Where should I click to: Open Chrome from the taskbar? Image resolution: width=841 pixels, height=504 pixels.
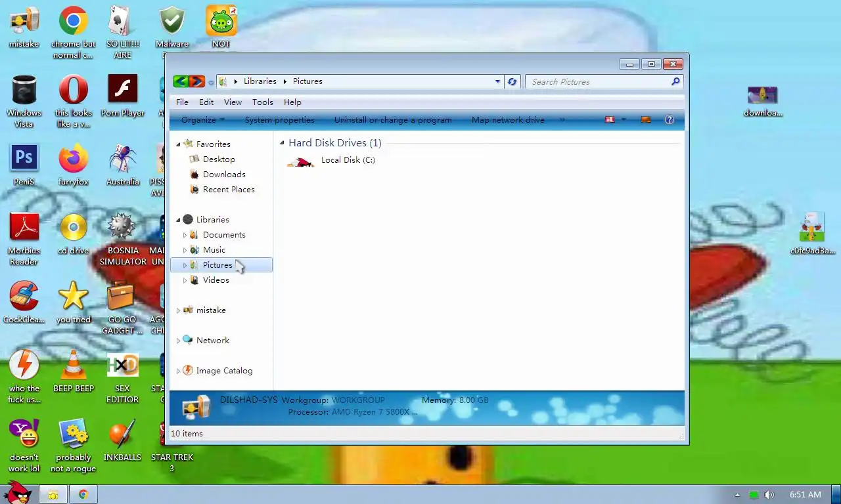[x=83, y=495]
